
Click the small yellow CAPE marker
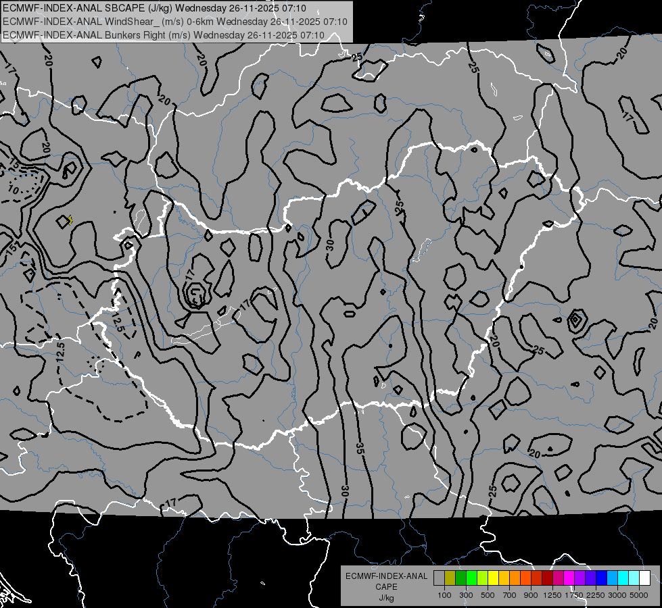(x=70, y=220)
